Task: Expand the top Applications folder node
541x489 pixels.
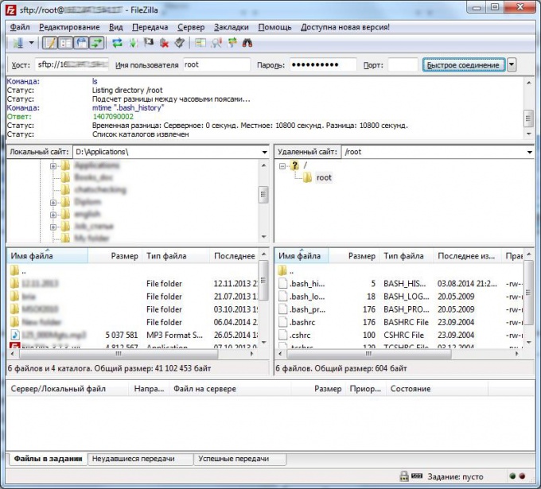Action: (53, 166)
